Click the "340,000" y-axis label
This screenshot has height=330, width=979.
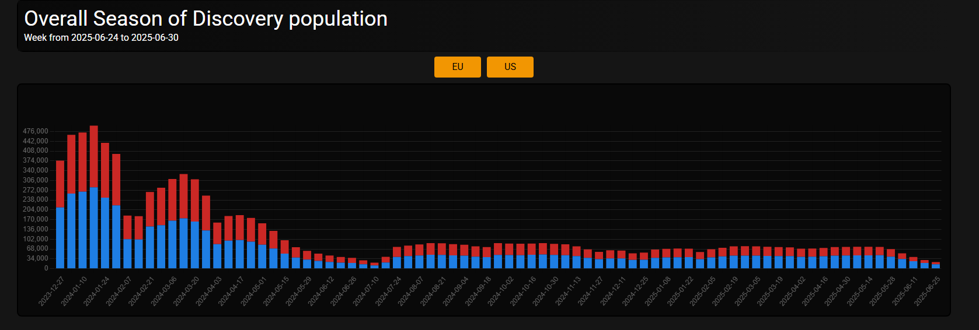[x=36, y=170]
